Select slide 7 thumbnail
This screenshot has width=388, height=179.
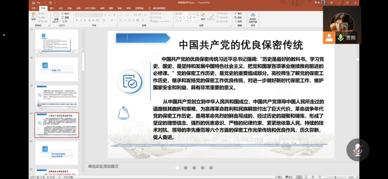(57, 41)
